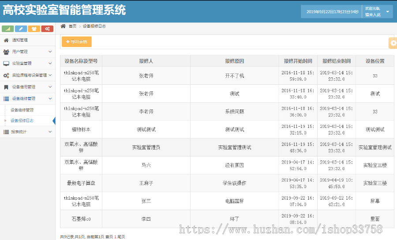Click the 植物标本 device cell

tap(81, 130)
